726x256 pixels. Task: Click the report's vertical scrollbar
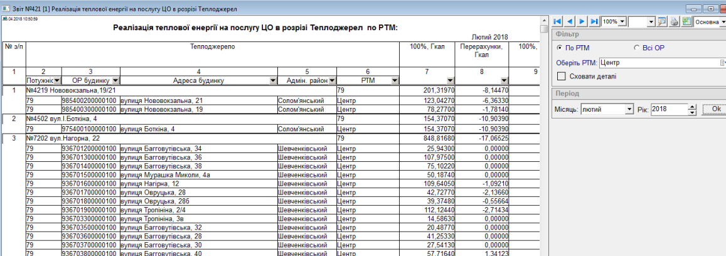click(544, 125)
